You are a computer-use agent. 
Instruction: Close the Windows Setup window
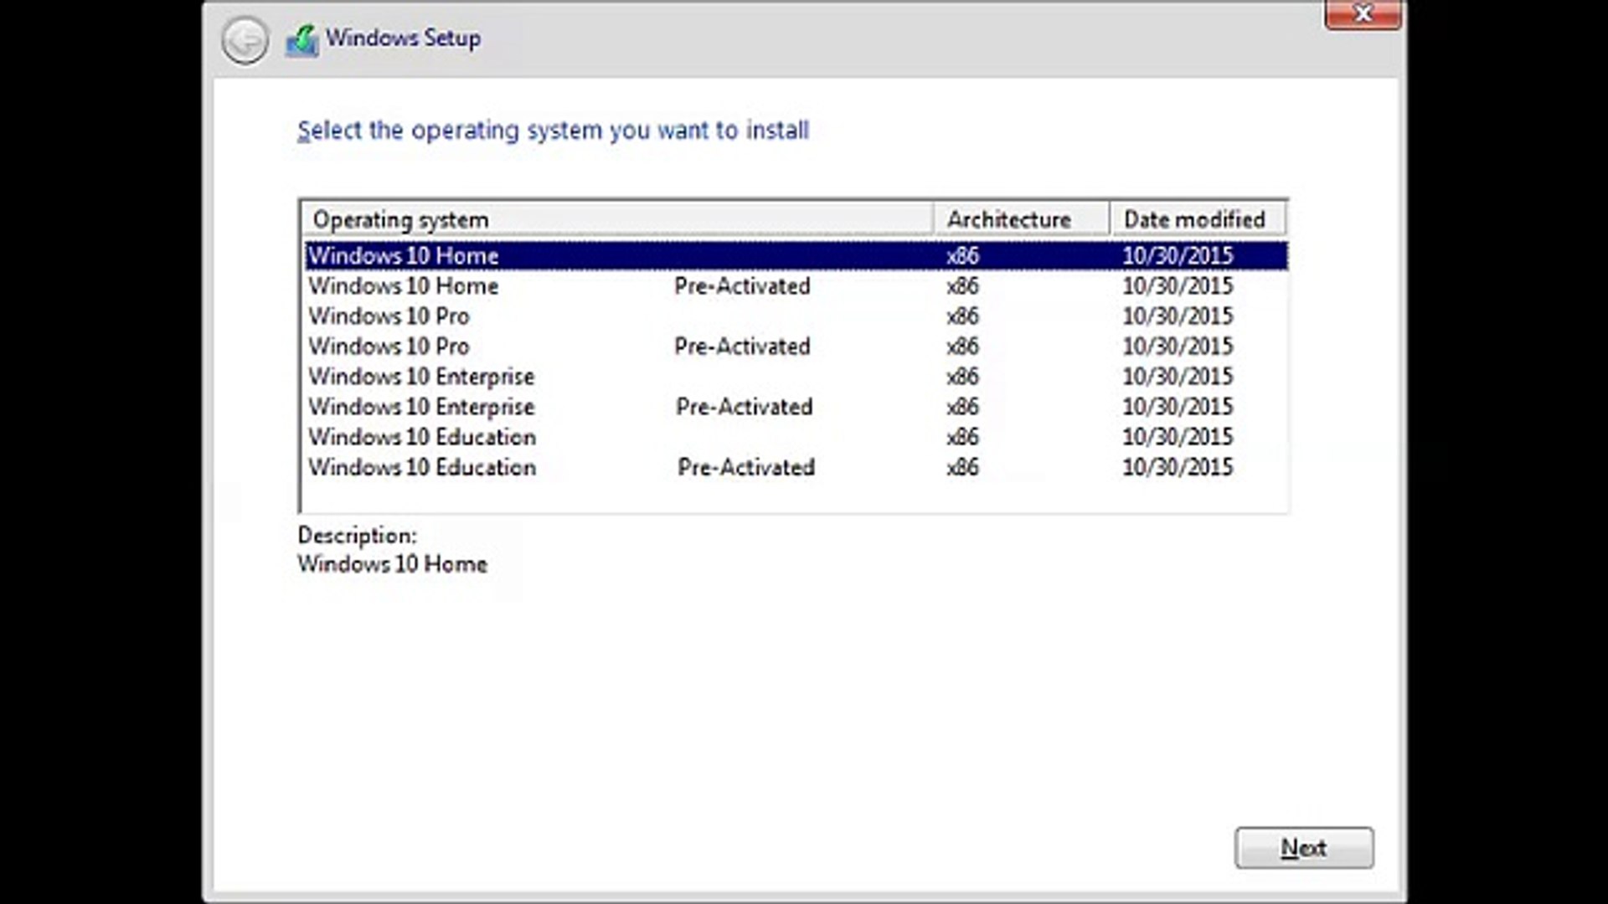[x=1363, y=14]
